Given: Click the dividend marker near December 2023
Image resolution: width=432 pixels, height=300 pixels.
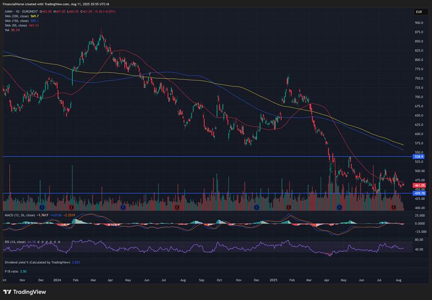Looking at the screenshot, I should click(42, 207).
